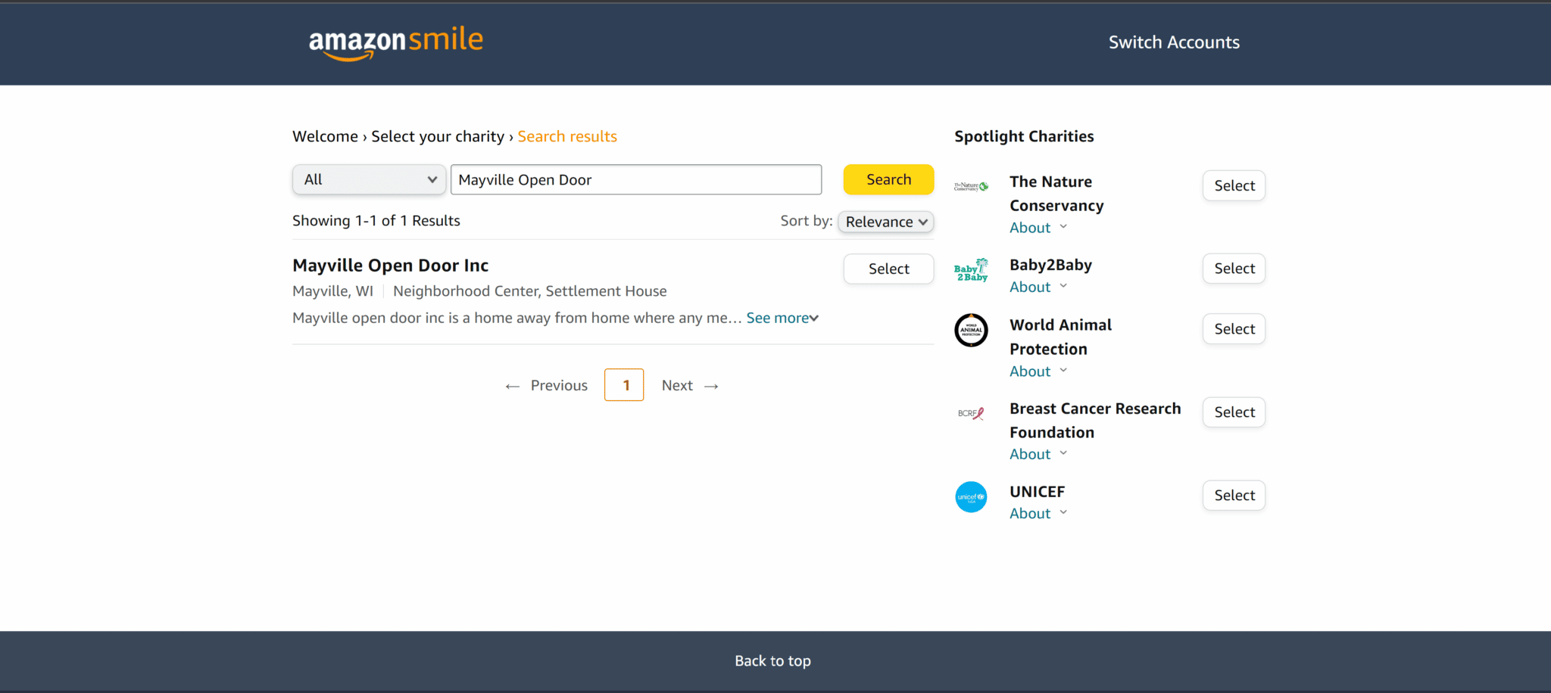Screen dimensions: 1551x693
Task: Go to Previous results page
Action: pyautogui.click(x=546, y=385)
